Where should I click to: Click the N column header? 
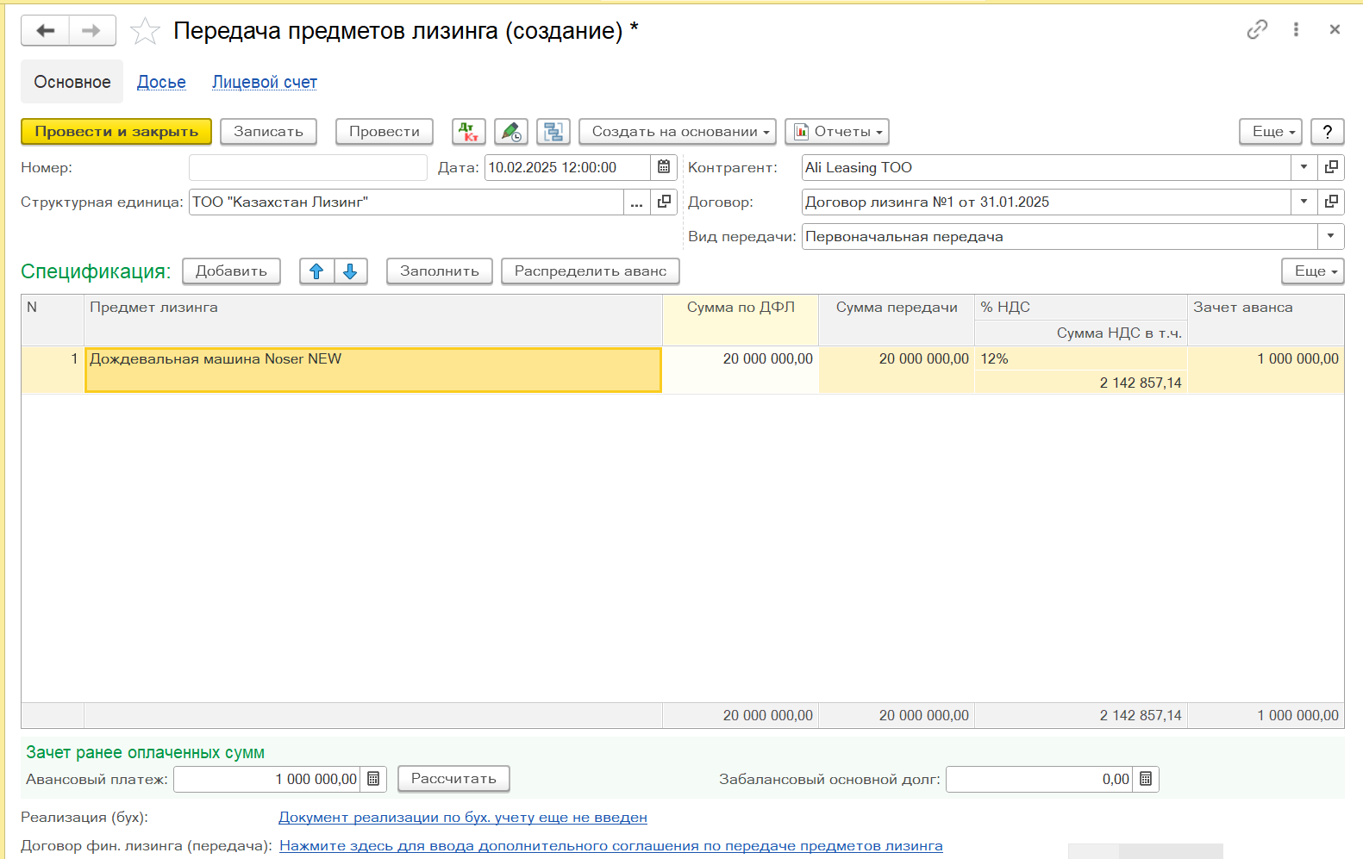point(53,320)
